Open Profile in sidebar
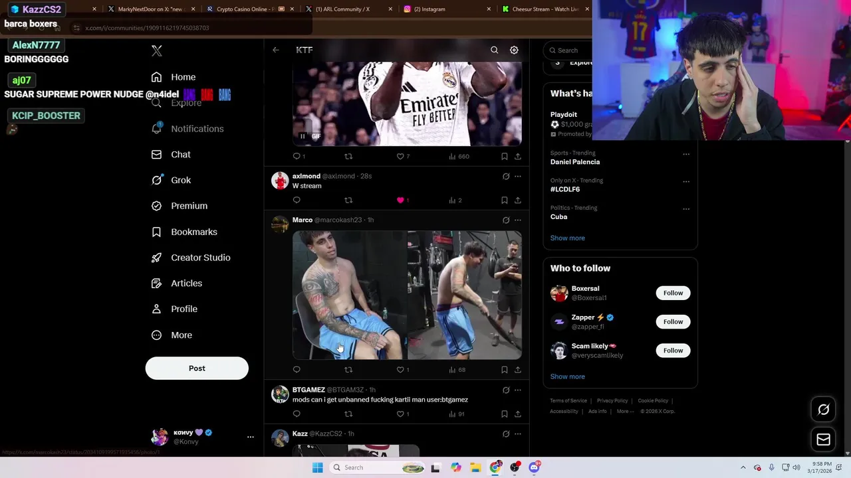 [174, 309]
